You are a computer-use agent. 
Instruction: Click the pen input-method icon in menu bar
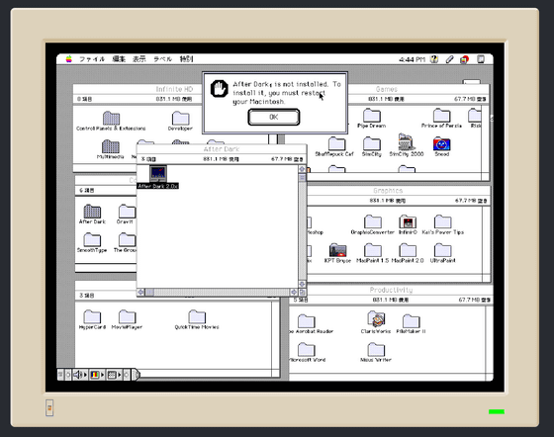tap(449, 59)
